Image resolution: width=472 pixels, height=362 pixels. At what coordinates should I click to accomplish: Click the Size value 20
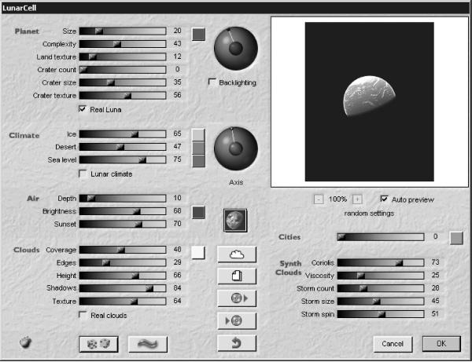(x=177, y=31)
